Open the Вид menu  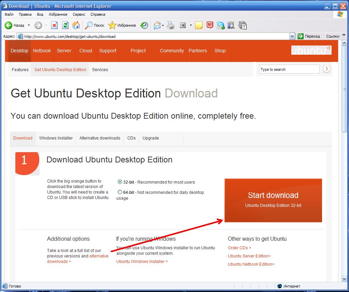40,14
